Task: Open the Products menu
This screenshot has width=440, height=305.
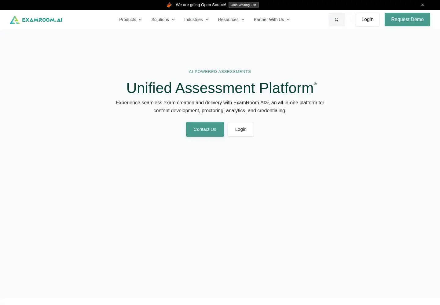Action: click(x=130, y=20)
